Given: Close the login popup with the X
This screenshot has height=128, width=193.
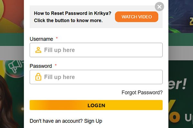Looking at the screenshot, I should [159, 6].
